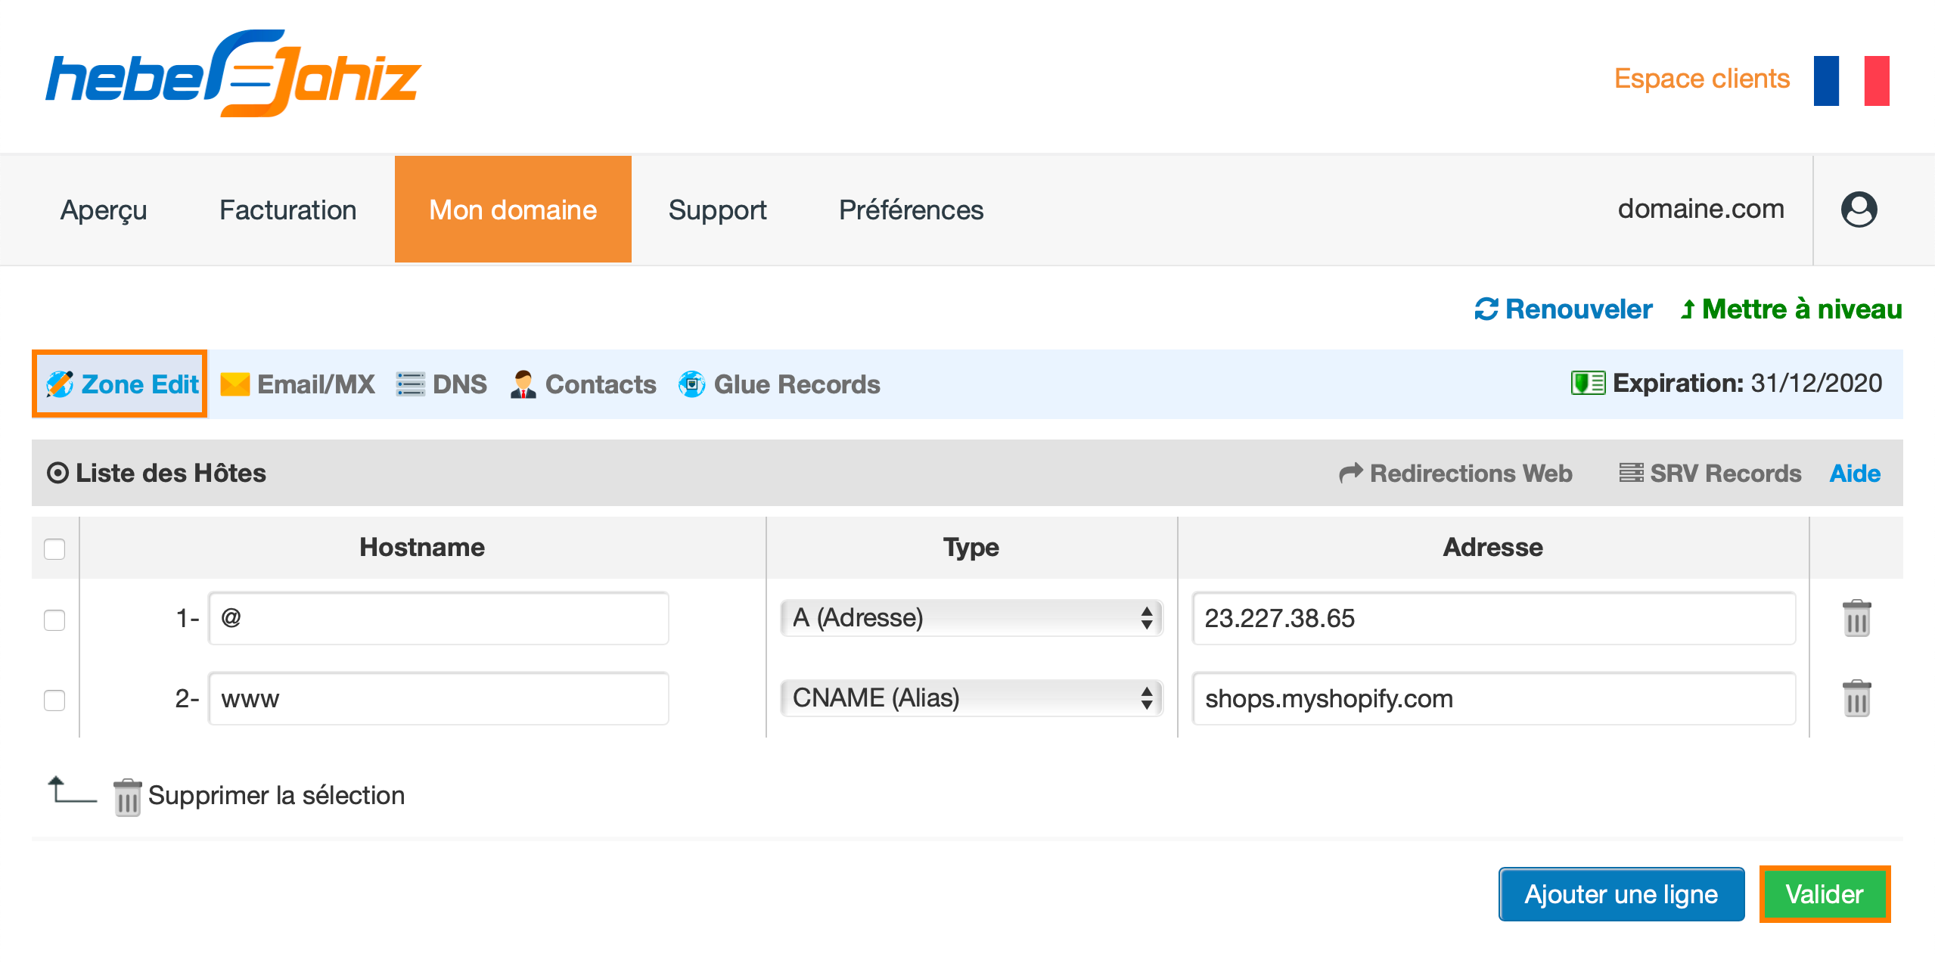Click the Liste des Hôtes circle icon
The width and height of the screenshot is (1935, 963).
pyautogui.click(x=57, y=473)
